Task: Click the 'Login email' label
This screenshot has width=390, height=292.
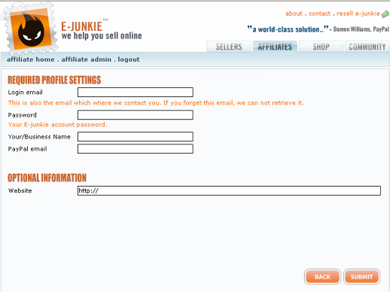Action: click(26, 93)
